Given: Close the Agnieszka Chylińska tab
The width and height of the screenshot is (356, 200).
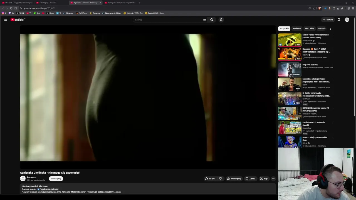Looking at the screenshot, I should tap(100, 3).
